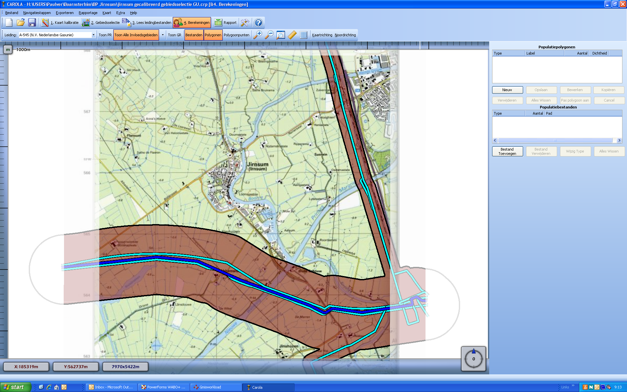Create a new project with the blank page icon
627x392 pixels.
coord(9,23)
